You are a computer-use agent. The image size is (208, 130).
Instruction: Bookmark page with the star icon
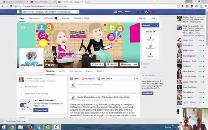(x=178, y=6)
